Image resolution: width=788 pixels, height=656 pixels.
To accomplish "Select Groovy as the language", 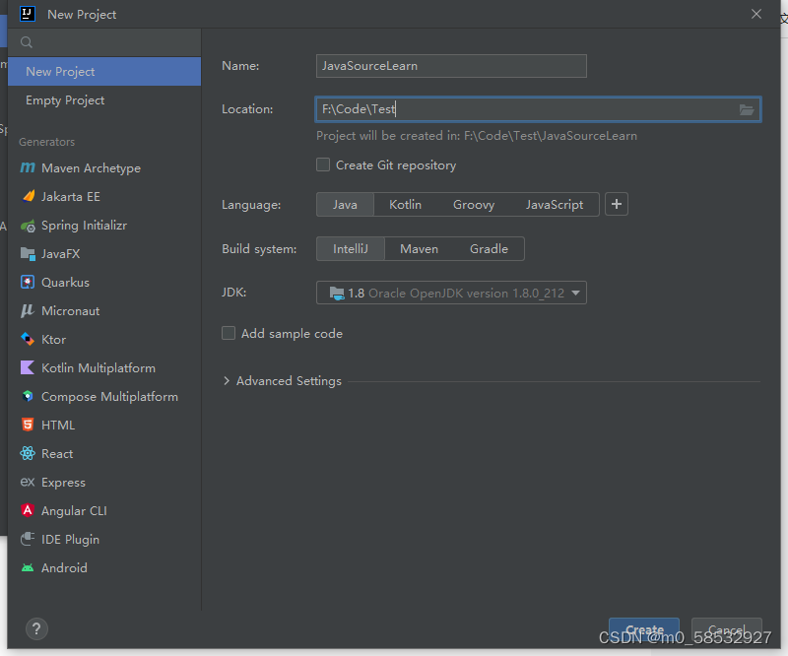I will tap(474, 205).
